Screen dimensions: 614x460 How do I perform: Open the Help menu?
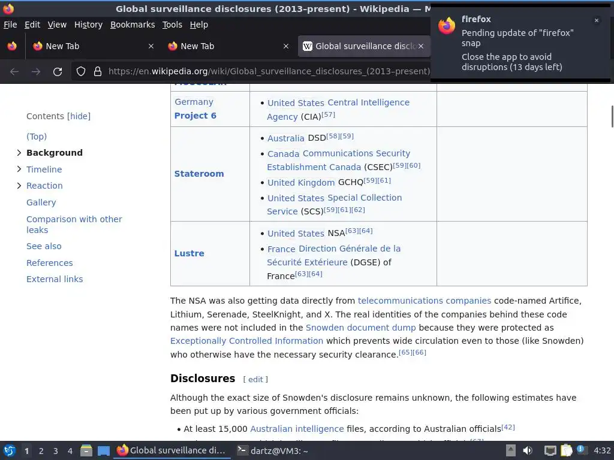(x=199, y=25)
